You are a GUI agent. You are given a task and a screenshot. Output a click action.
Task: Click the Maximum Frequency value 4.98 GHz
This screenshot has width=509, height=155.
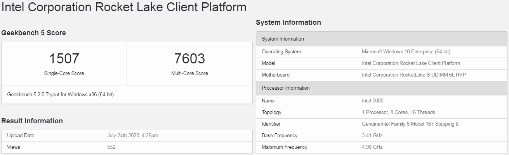pyautogui.click(x=372, y=147)
